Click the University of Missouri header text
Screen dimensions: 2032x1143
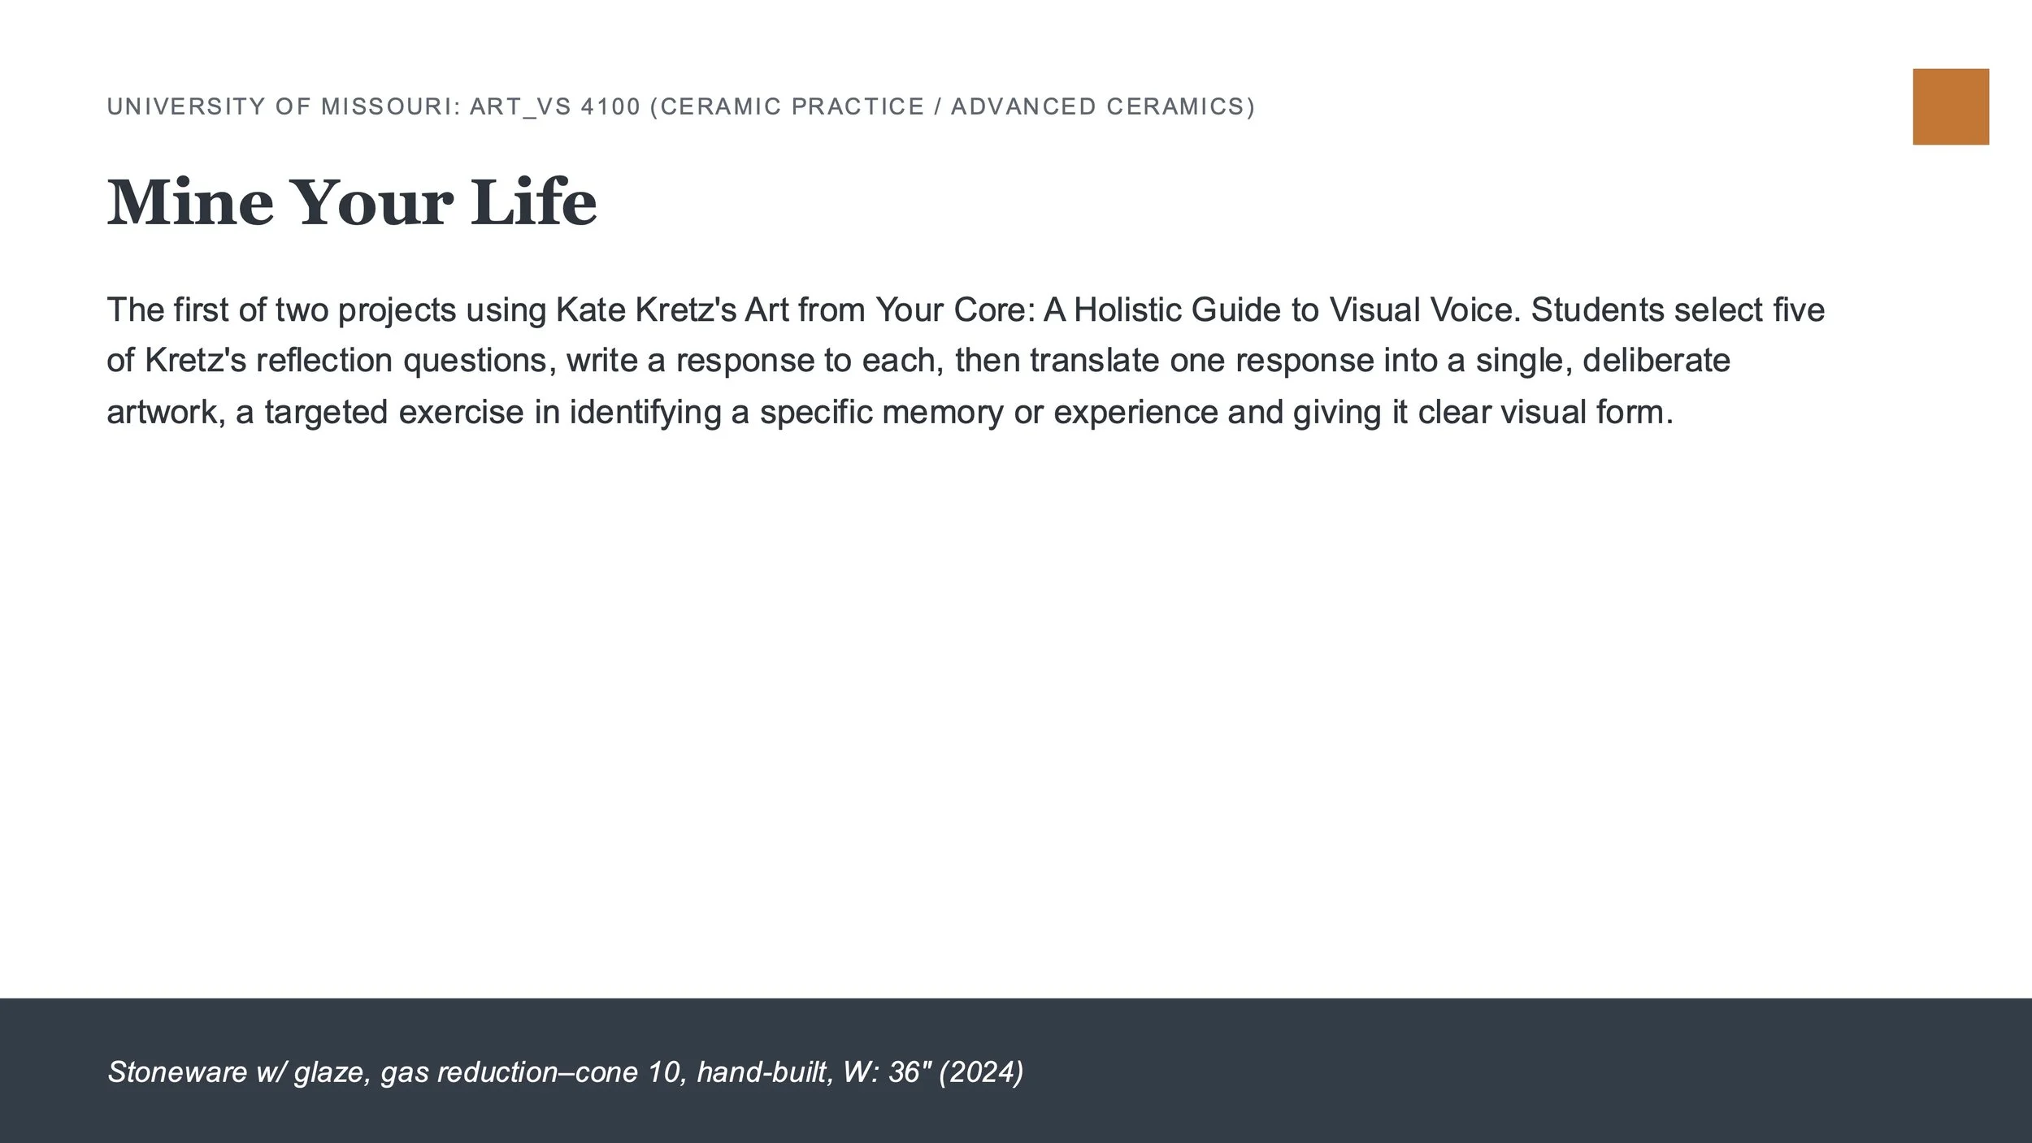[680, 106]
